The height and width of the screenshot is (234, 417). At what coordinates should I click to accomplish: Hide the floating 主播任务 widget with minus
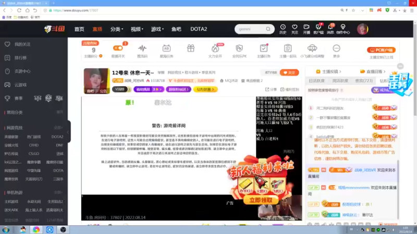pos(400,66)
